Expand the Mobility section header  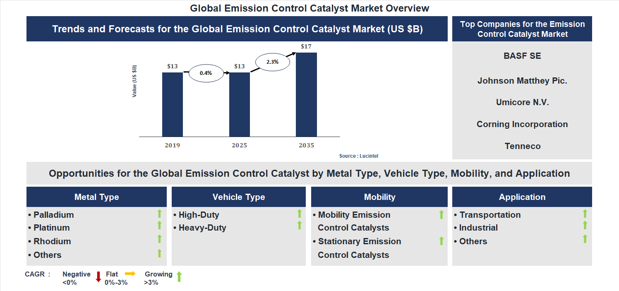379,197
